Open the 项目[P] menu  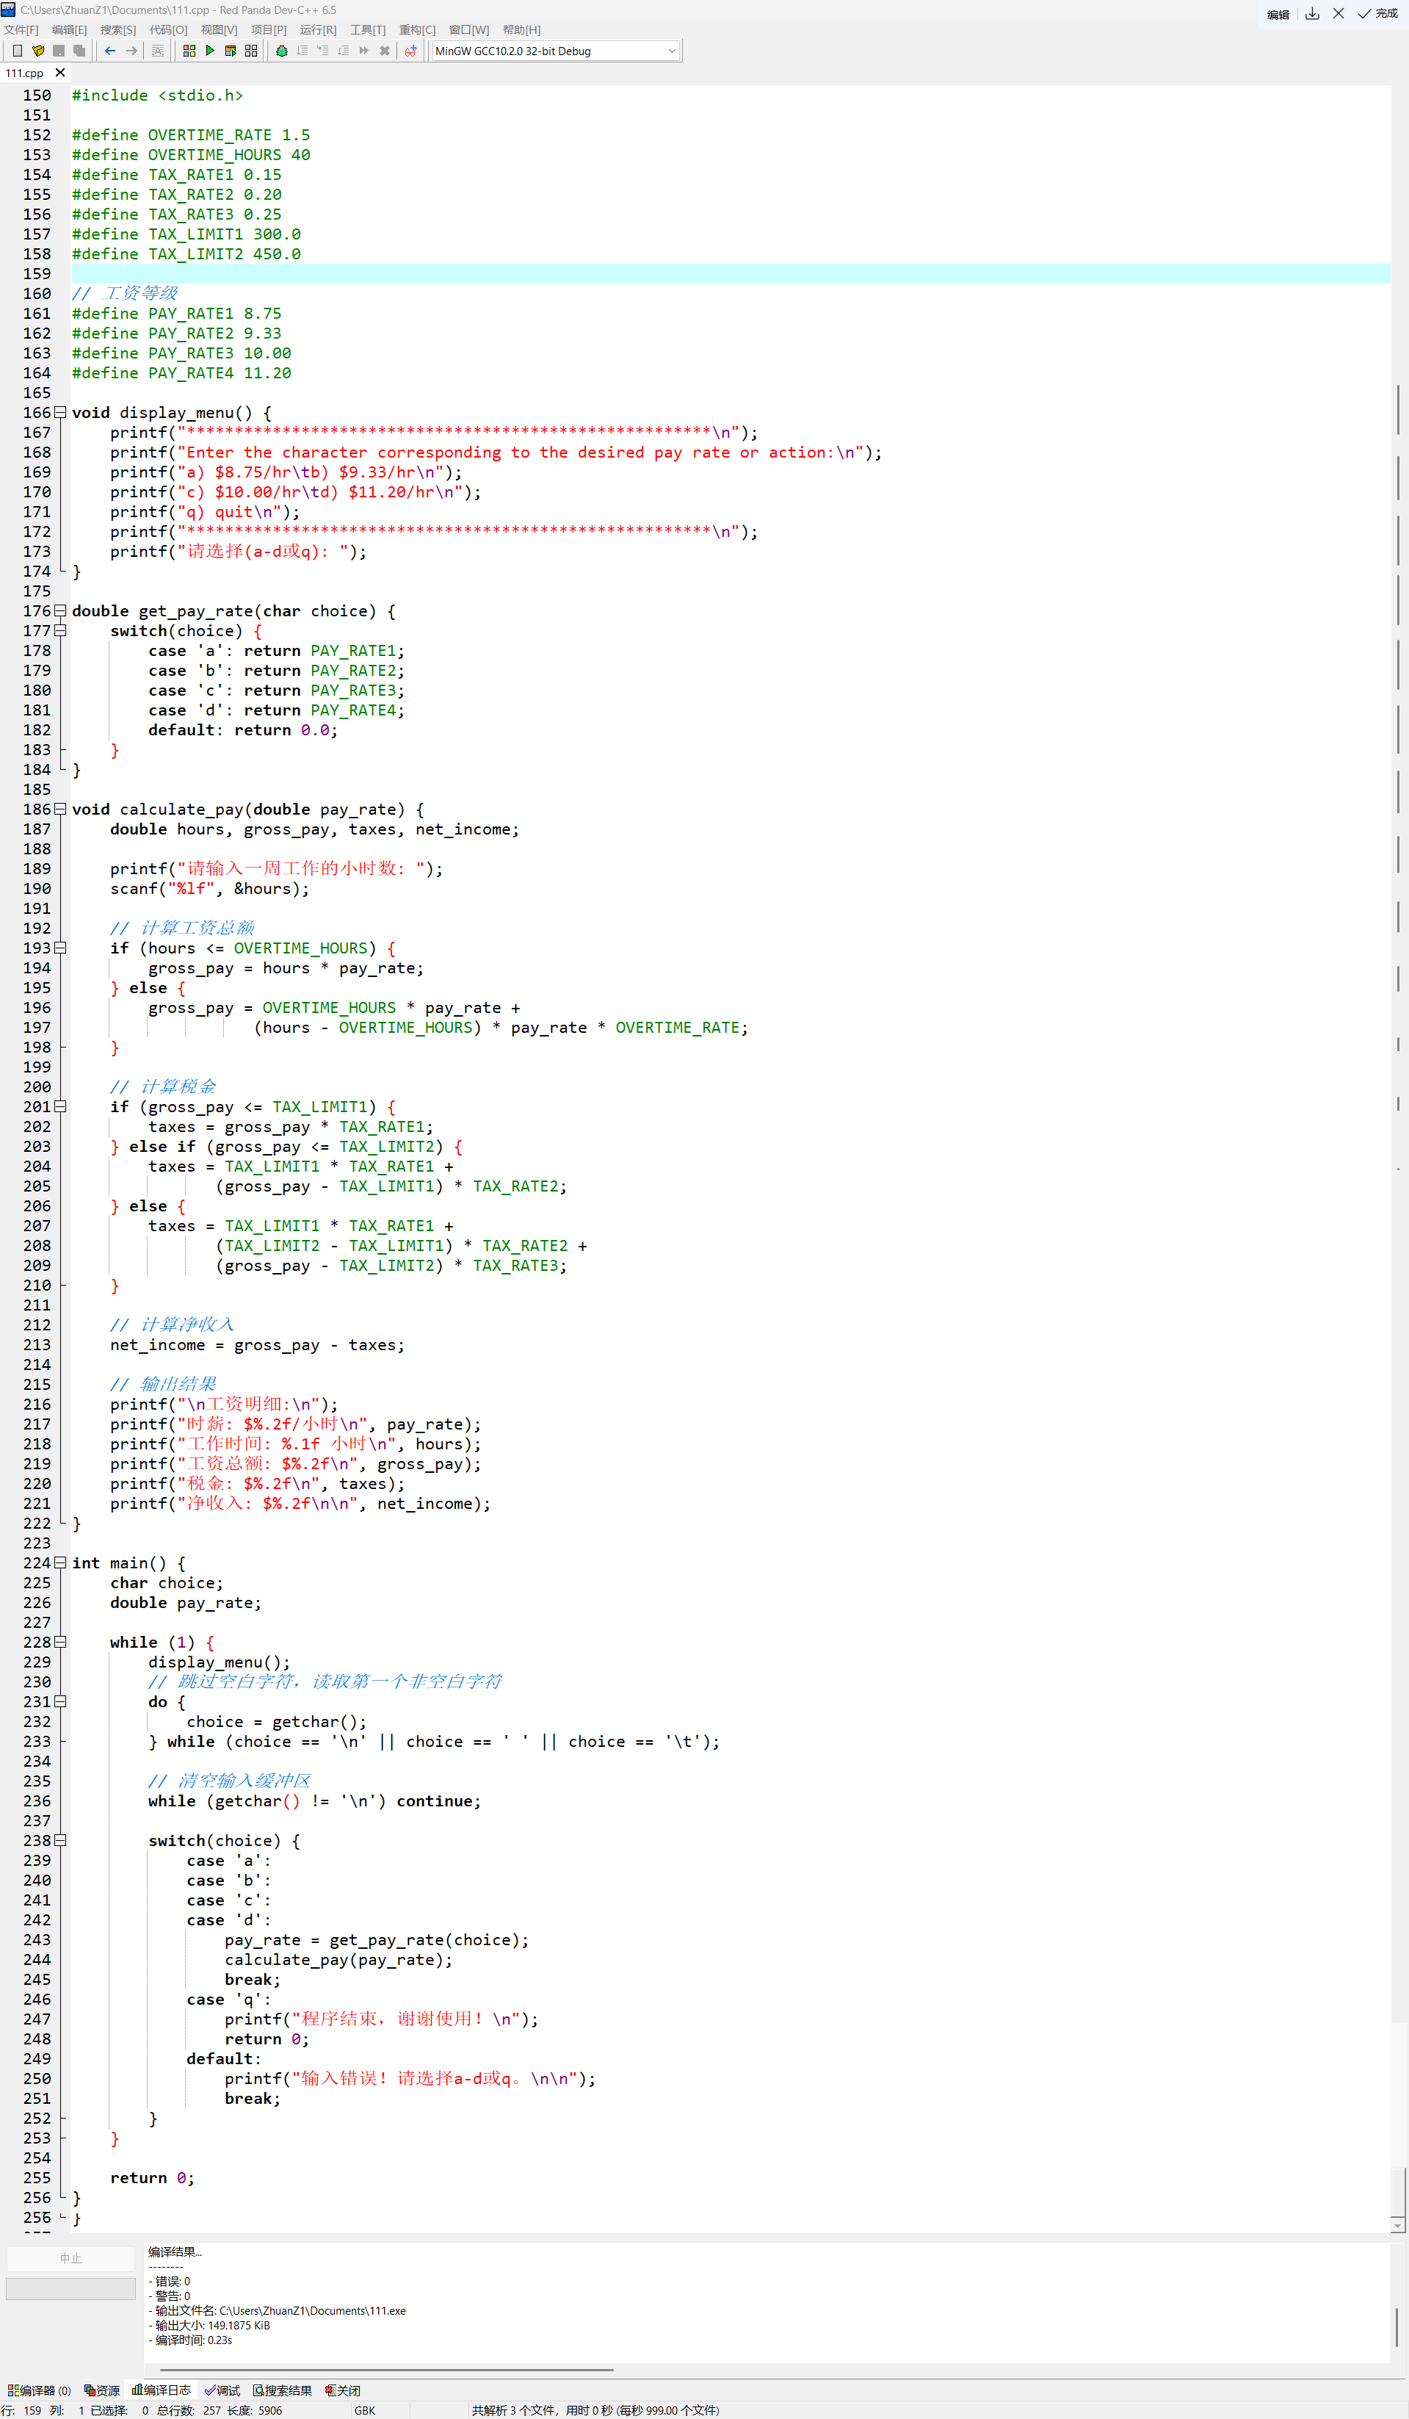pos(269,30)
